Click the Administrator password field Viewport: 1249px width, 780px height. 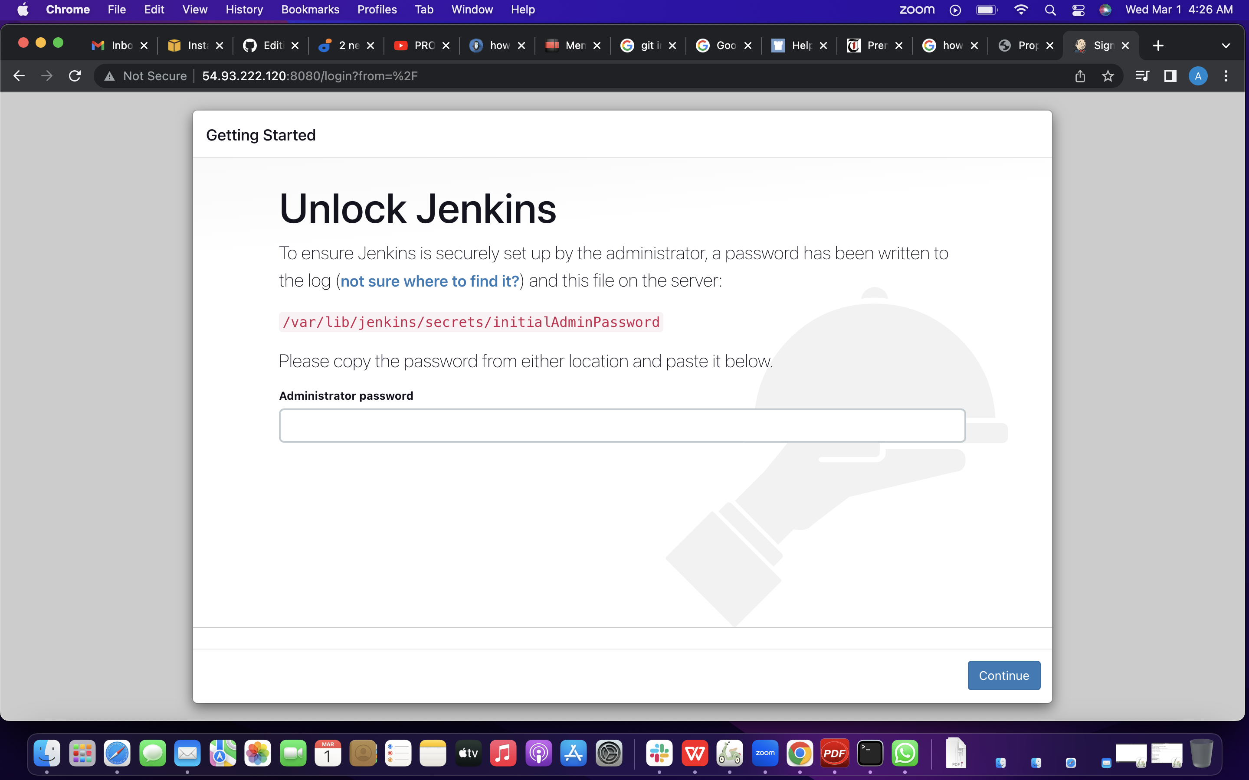click(x=622, y=426)
